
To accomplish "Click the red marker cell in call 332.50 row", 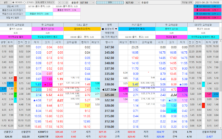I will (15, 79).
